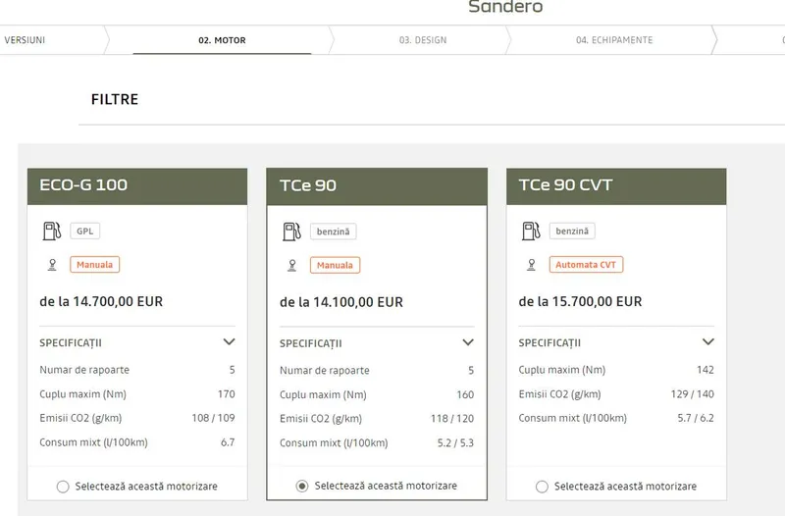Collapse TCe 90 CVT specifications chevron

[x=707, y=342]
